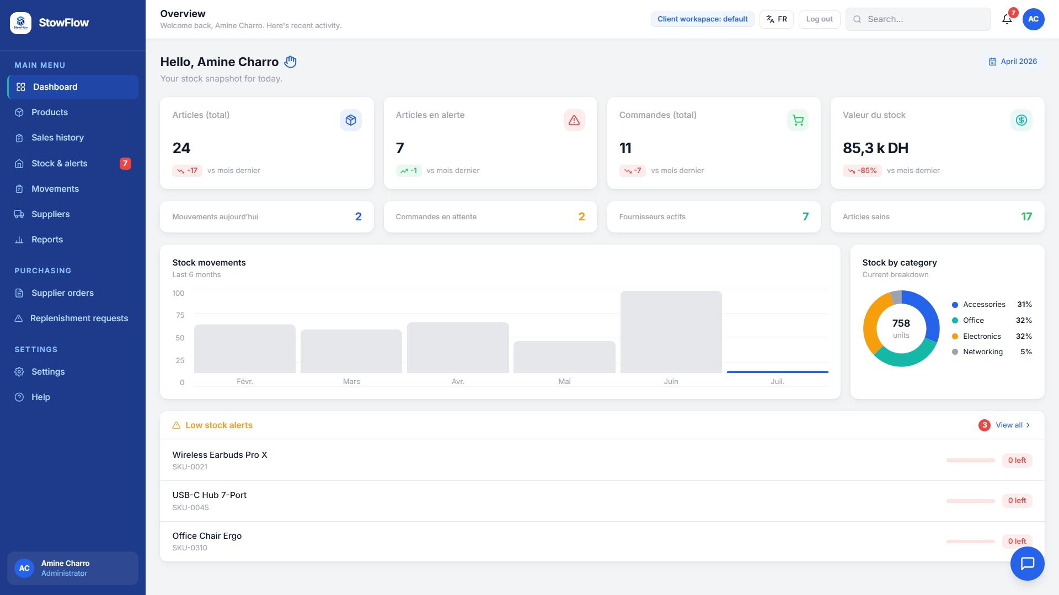Click the Juin bar in Stock movements chart
1059x595 pixels.
[x=671, y=332]
